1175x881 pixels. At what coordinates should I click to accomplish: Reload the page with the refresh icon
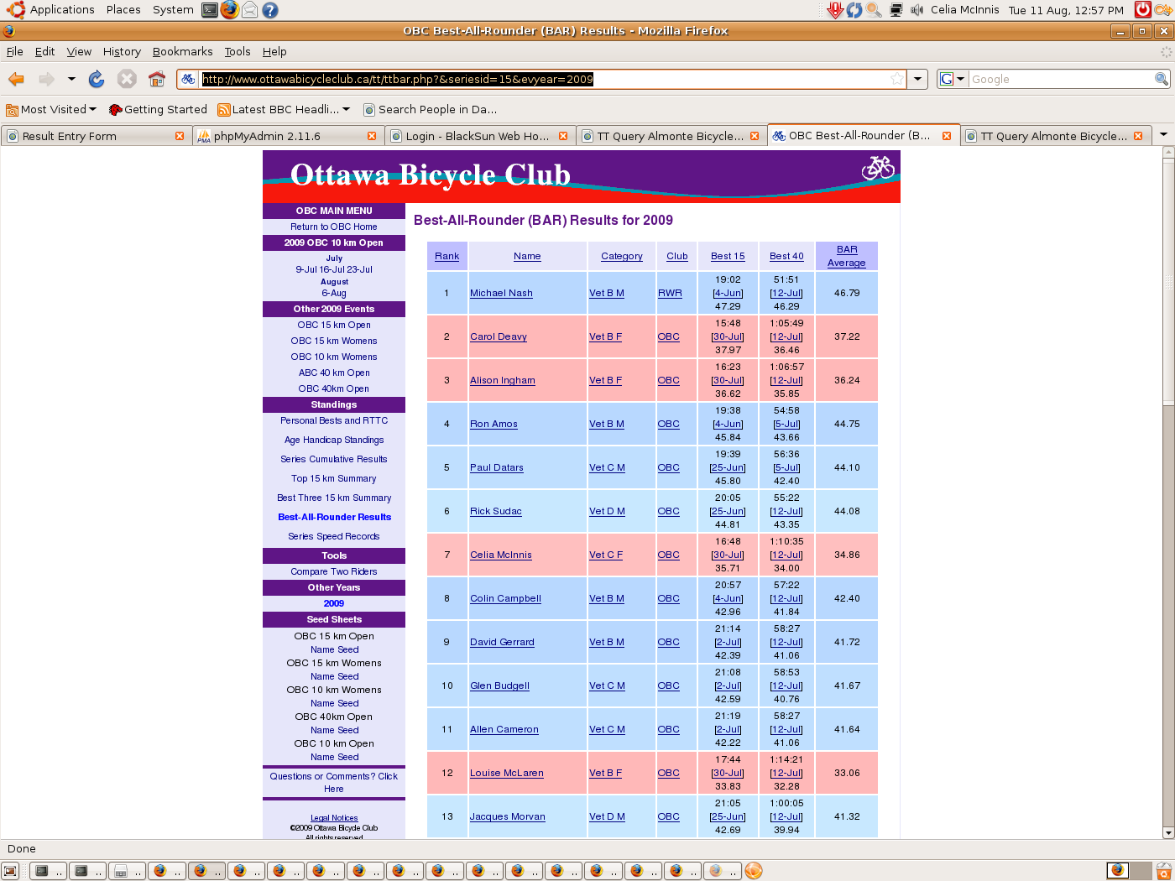97,79
